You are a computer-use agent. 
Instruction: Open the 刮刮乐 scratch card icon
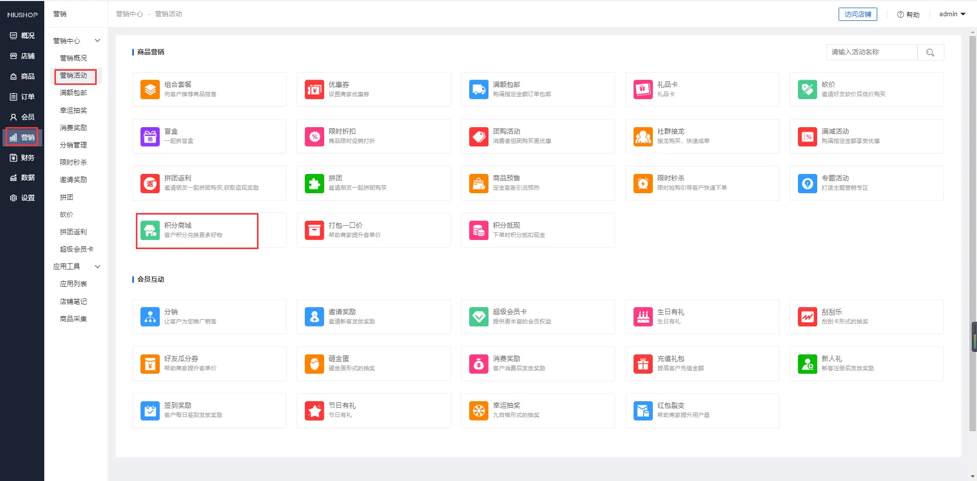(808, 317)
